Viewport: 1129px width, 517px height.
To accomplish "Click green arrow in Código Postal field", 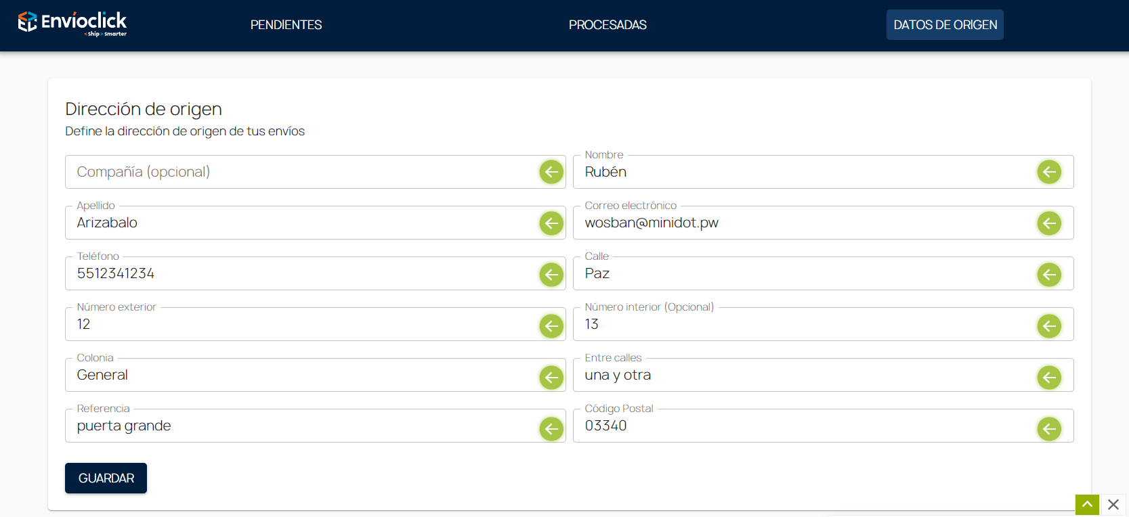I will 1048,428.
